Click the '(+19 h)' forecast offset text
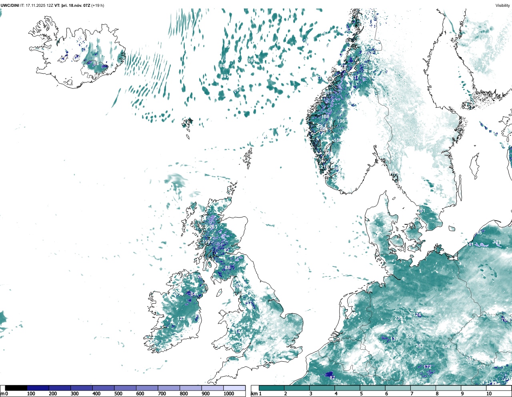Screen dimensions: 512x397 [x=98, y=6]
